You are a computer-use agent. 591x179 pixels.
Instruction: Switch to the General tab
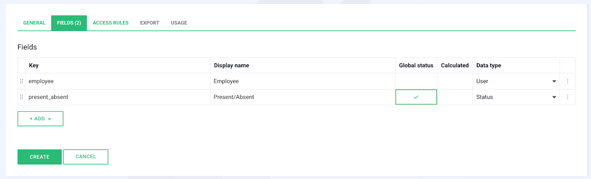click(34, 23)
